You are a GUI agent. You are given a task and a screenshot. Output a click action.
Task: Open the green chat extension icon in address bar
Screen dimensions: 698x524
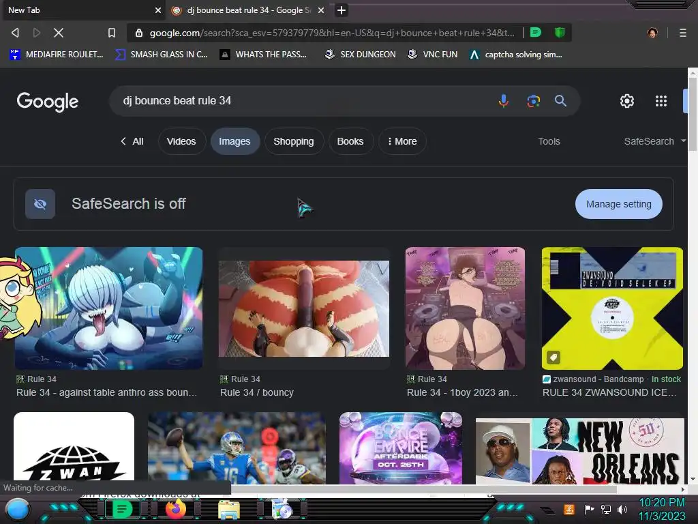click(x=536, y=32)
